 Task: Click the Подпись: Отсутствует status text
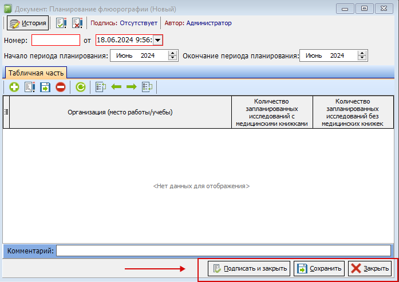tap(124, 23)
